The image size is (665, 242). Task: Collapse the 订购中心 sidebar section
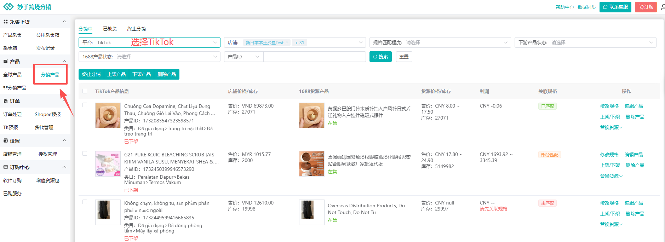tap(64, 167)
